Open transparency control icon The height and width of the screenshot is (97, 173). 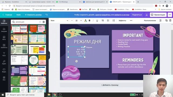(x=161, y=20)
